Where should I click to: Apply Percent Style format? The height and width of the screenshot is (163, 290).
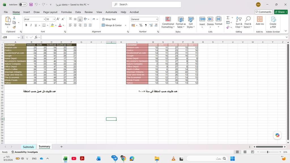[141, 25]
